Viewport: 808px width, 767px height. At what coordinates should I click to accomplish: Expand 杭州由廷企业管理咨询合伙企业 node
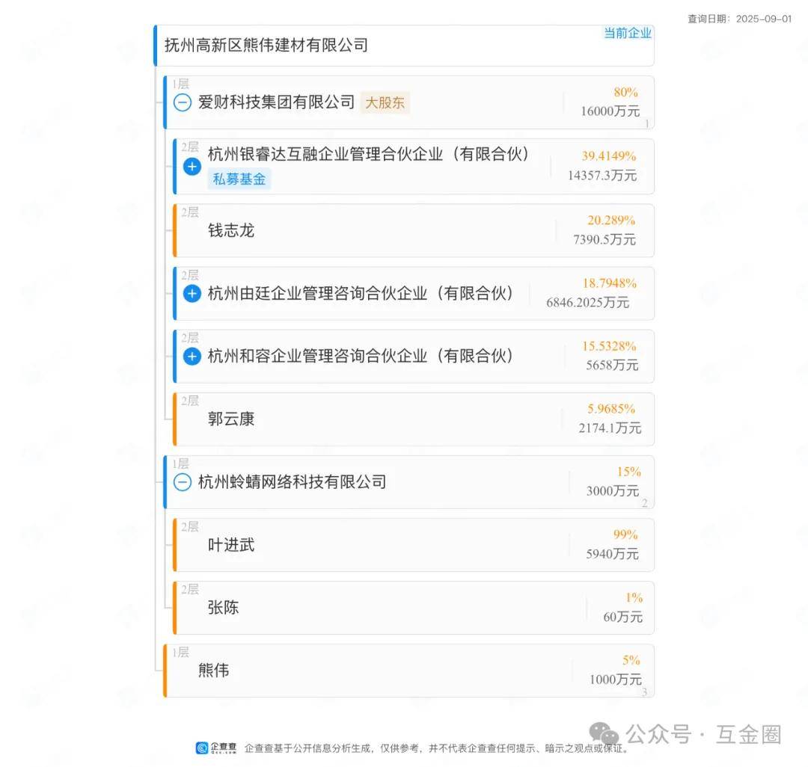pyautogui.click(x=192, y=293)
